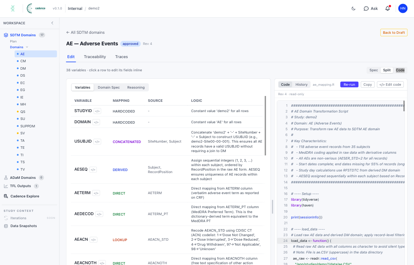The image size is (414, 265).
Task: Click code editor vertical scrollbar
Action: [x=404, y=106]
